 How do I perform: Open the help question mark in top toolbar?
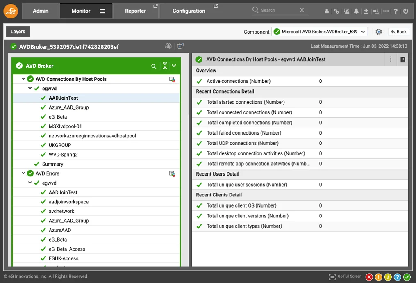[396, 11]
